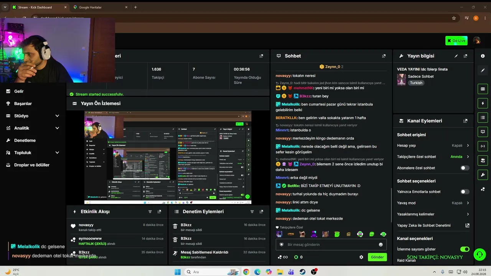Click the chat bubble icon in right rail
491x276 pixels.
tap(483, 132)
